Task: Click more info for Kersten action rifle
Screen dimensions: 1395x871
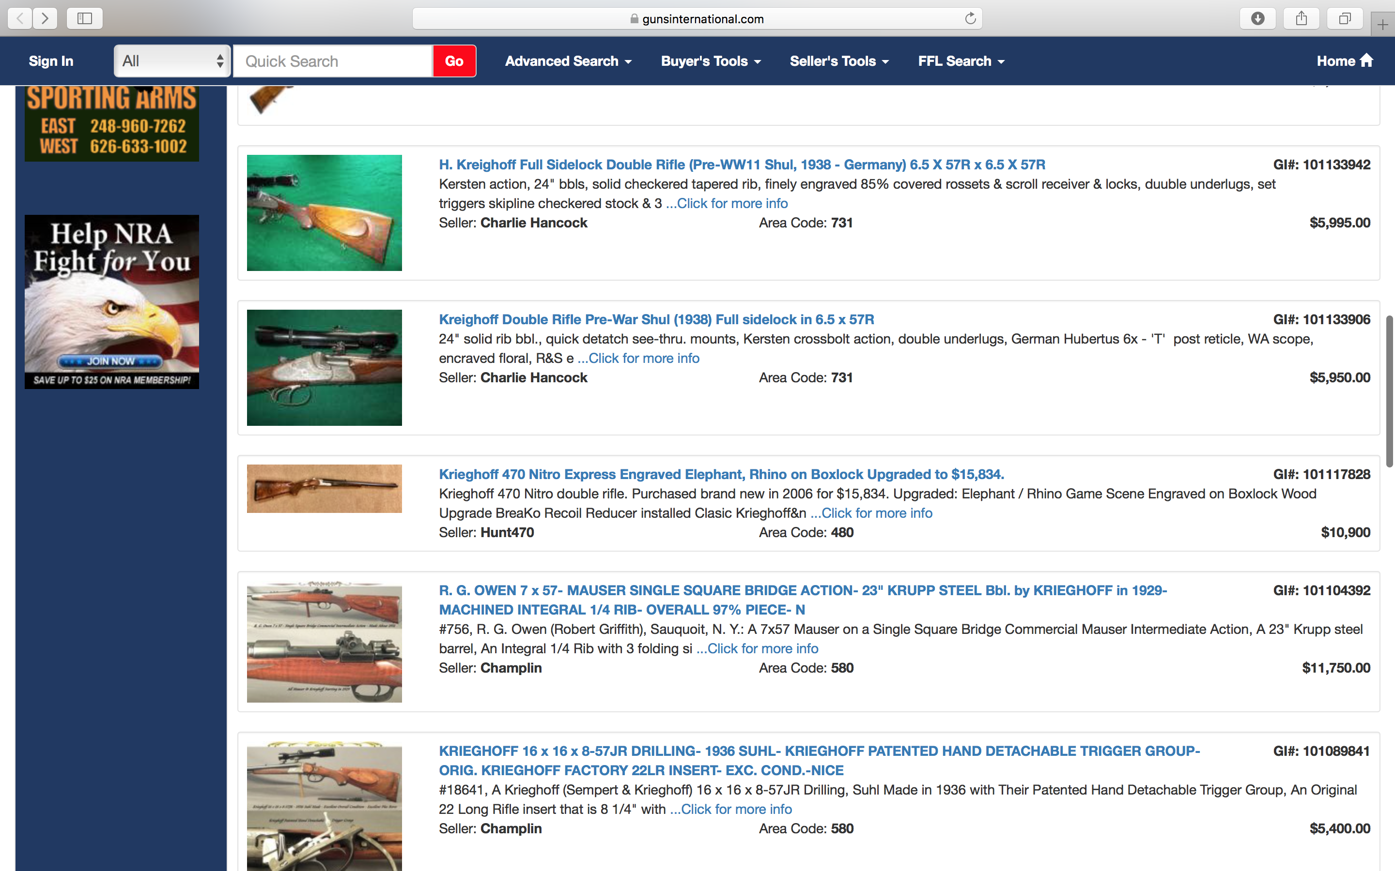Action: 727,203
